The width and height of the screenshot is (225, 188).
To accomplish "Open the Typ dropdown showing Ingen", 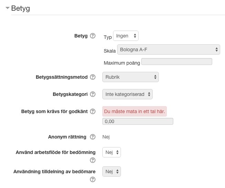I will 126,36.
